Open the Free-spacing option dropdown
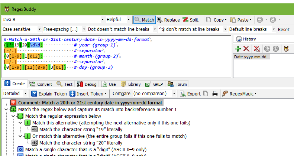This screenshot has width=294, height=156. [84, 29]
